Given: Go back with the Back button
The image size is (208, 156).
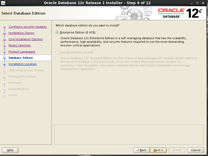Looking at the screenshot, I should coord(142,150).
